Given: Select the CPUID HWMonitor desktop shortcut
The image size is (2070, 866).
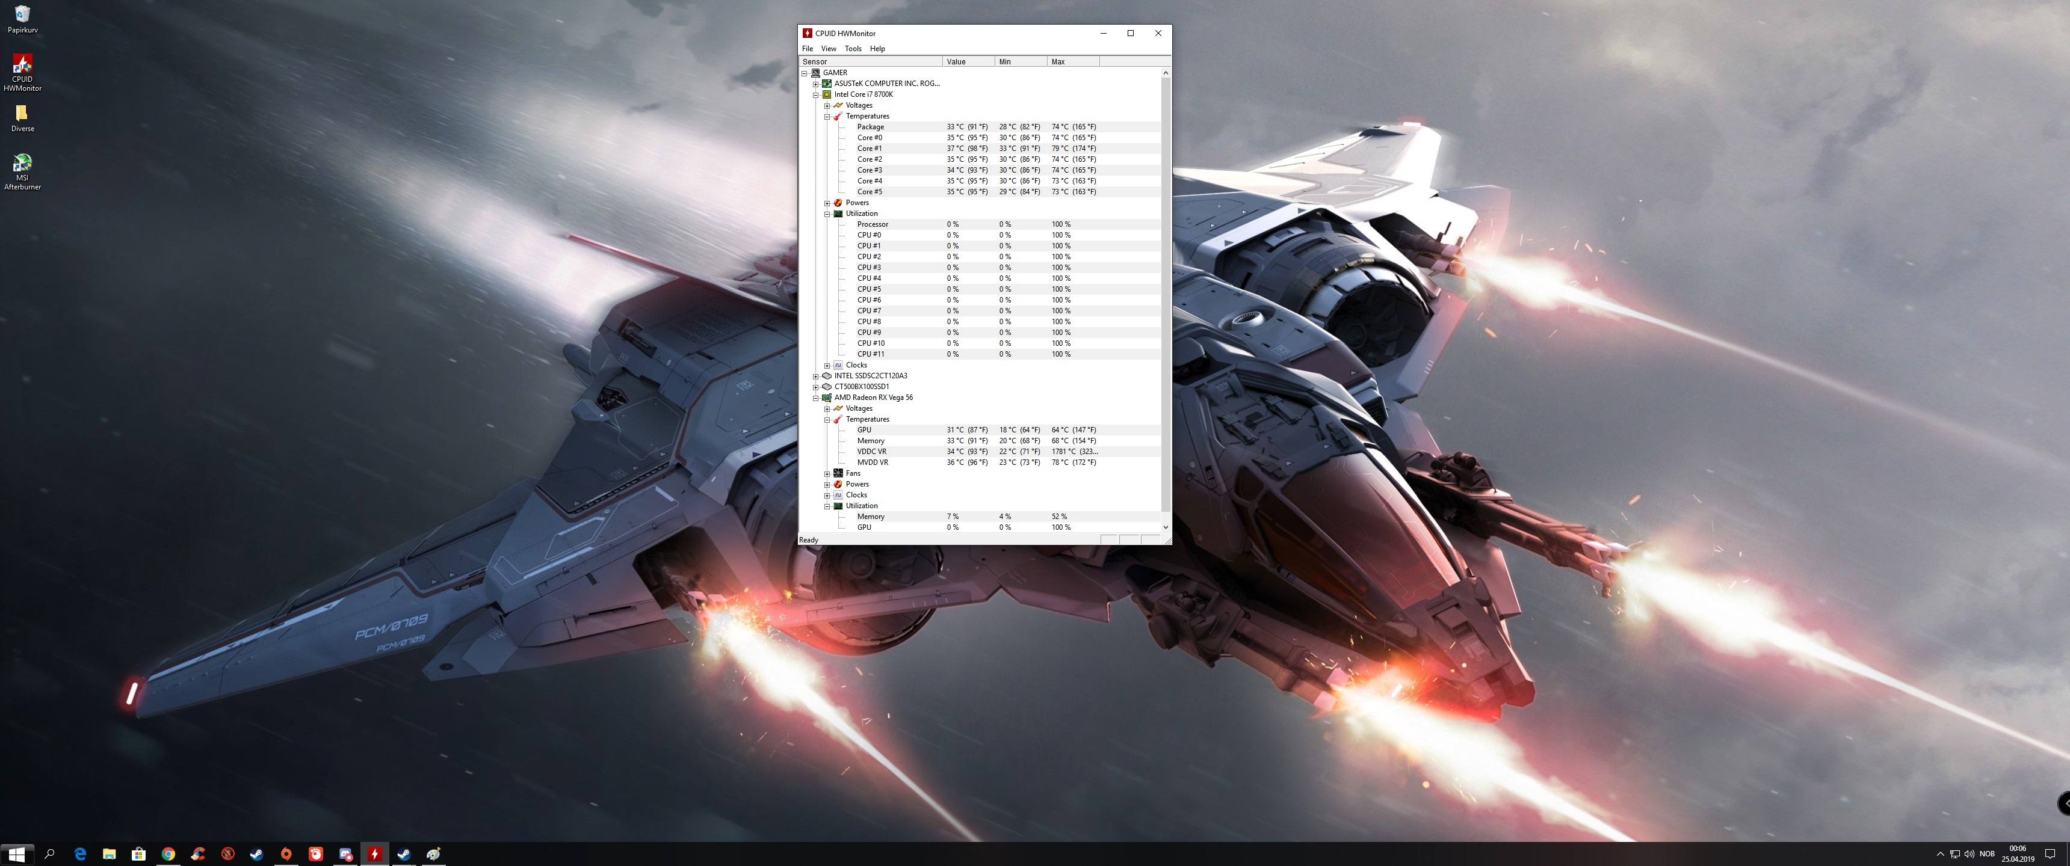Looking at the screenshot, I should (22, 72).
